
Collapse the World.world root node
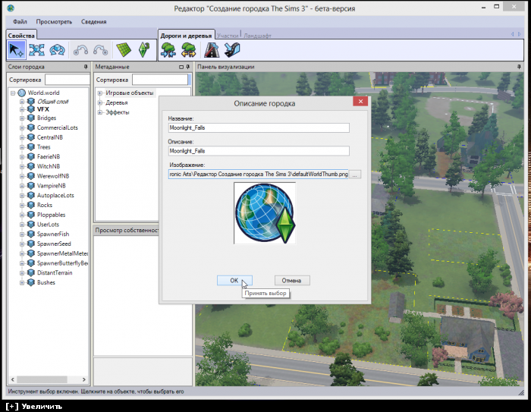click(x=13, y=93)
